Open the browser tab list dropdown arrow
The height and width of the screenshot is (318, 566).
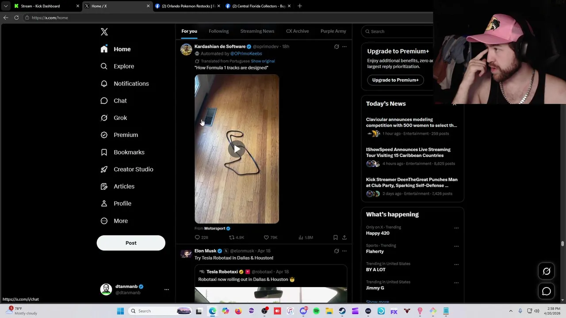pos(5,6)
